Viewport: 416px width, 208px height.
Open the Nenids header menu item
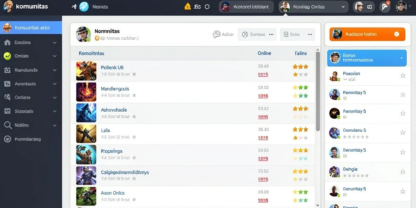pos(100,7)
